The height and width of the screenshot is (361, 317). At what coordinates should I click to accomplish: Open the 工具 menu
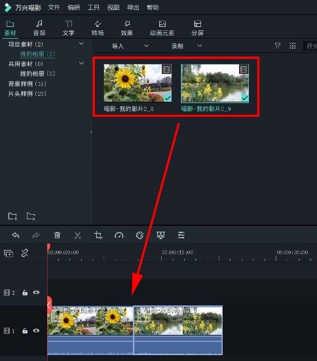coord(94,7)
